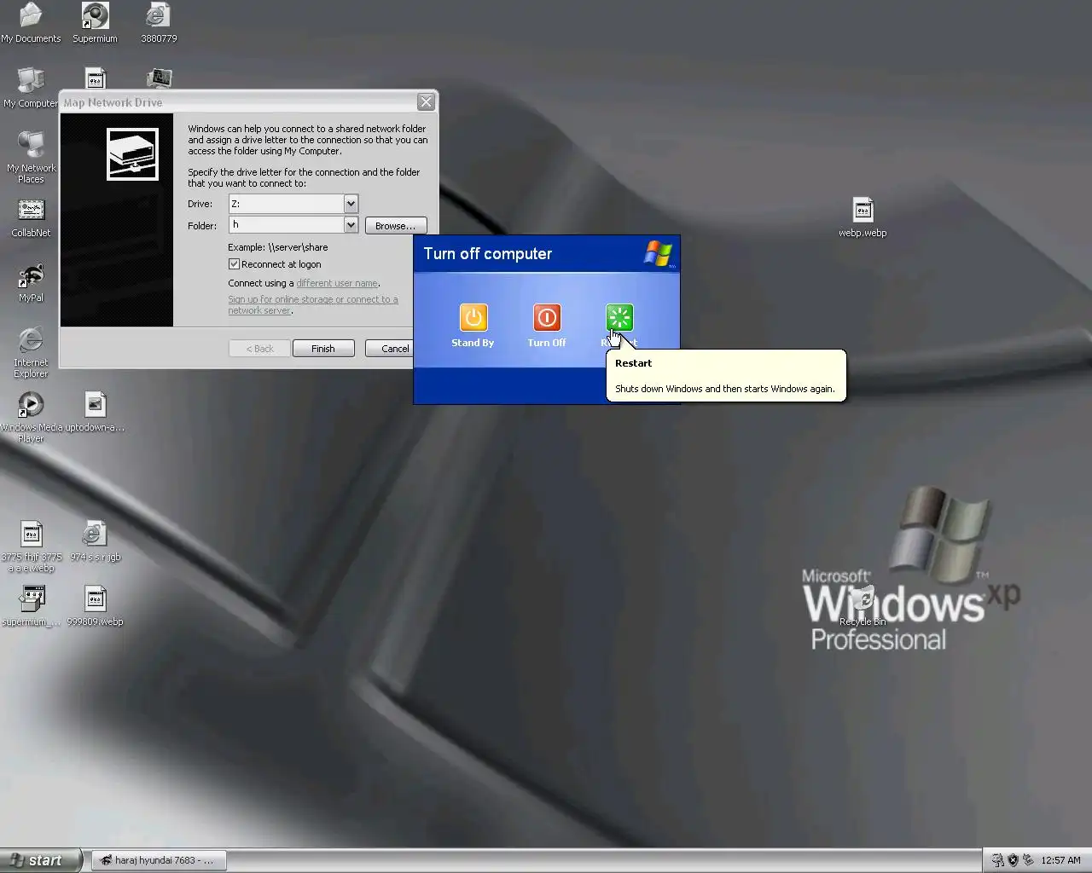Toggle Reconnect at logon checkbox
1092x873 pixels.
pos(234,264)
